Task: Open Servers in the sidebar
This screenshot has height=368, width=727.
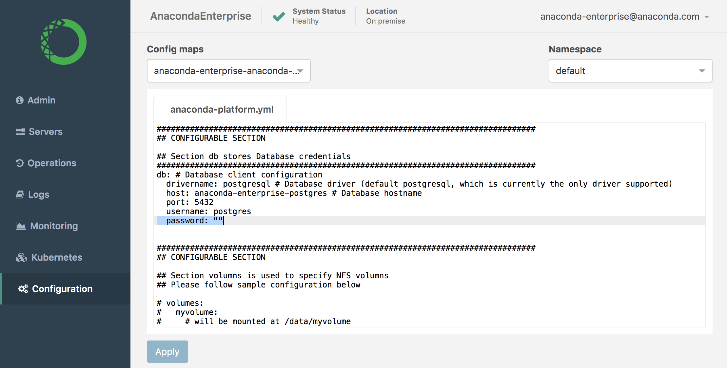Action: pos(46,132)
